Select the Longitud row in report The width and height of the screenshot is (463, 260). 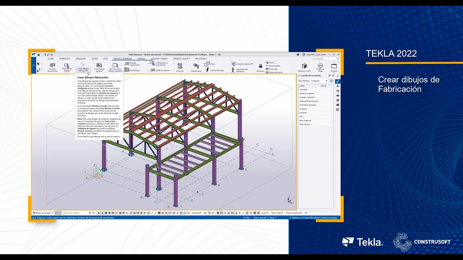(x=315, y=109)
